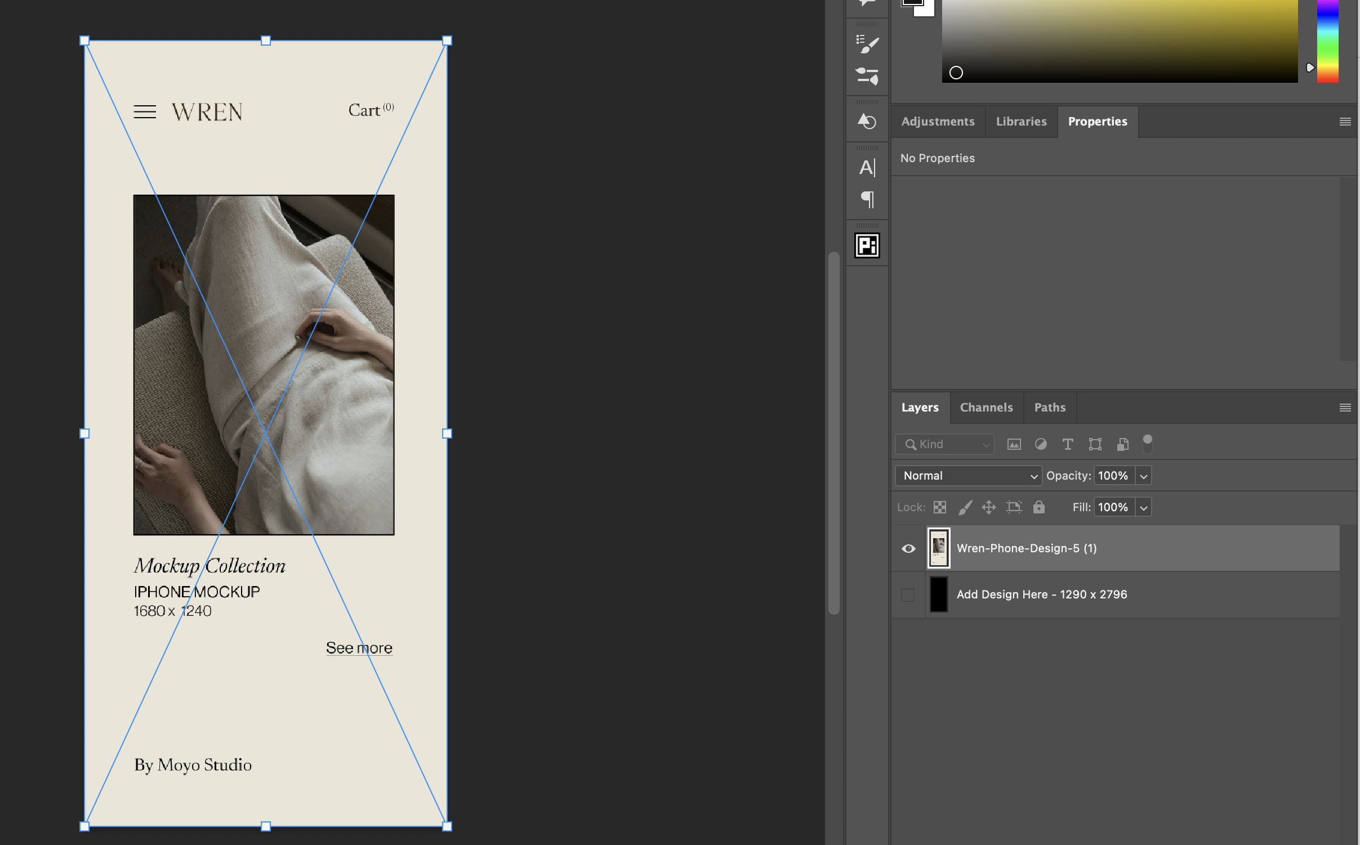Click the lock all layer icon

click(1038, 507)
